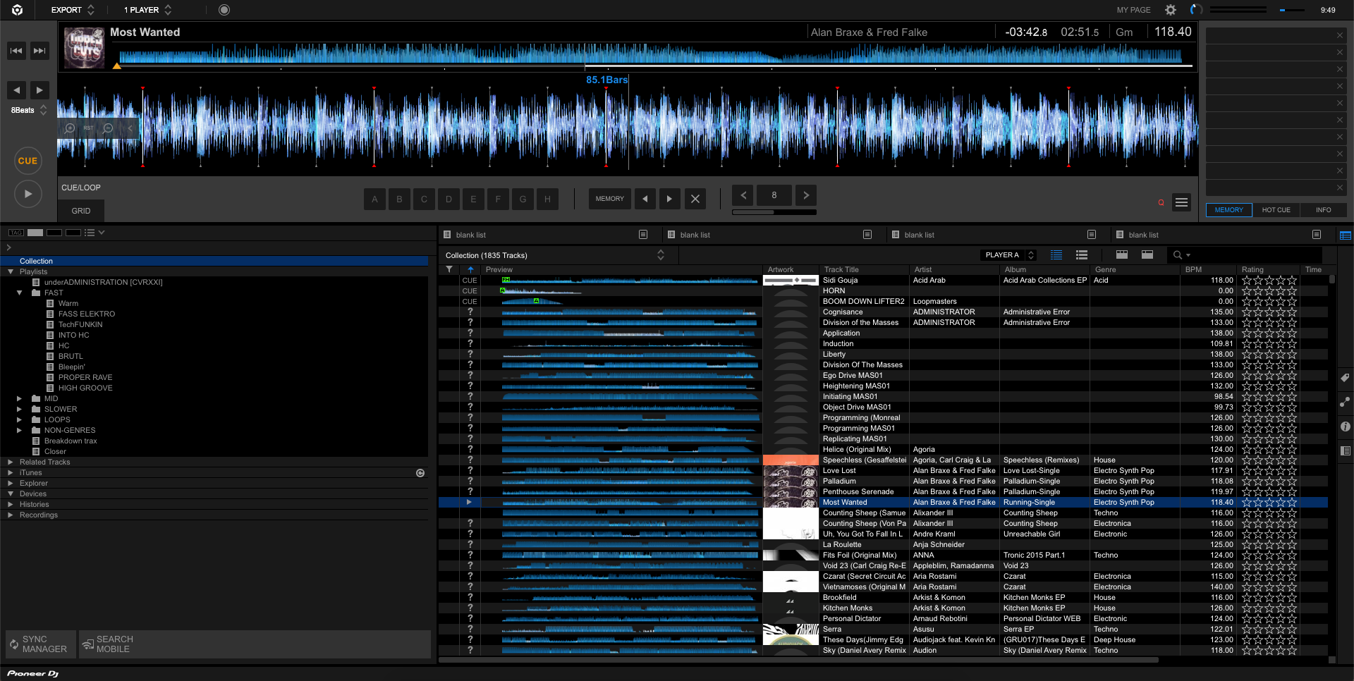The width and height of the screenshot is (1354, 681).
Task: Collapse the Playlists tree
Action: (x=10, y=271)
